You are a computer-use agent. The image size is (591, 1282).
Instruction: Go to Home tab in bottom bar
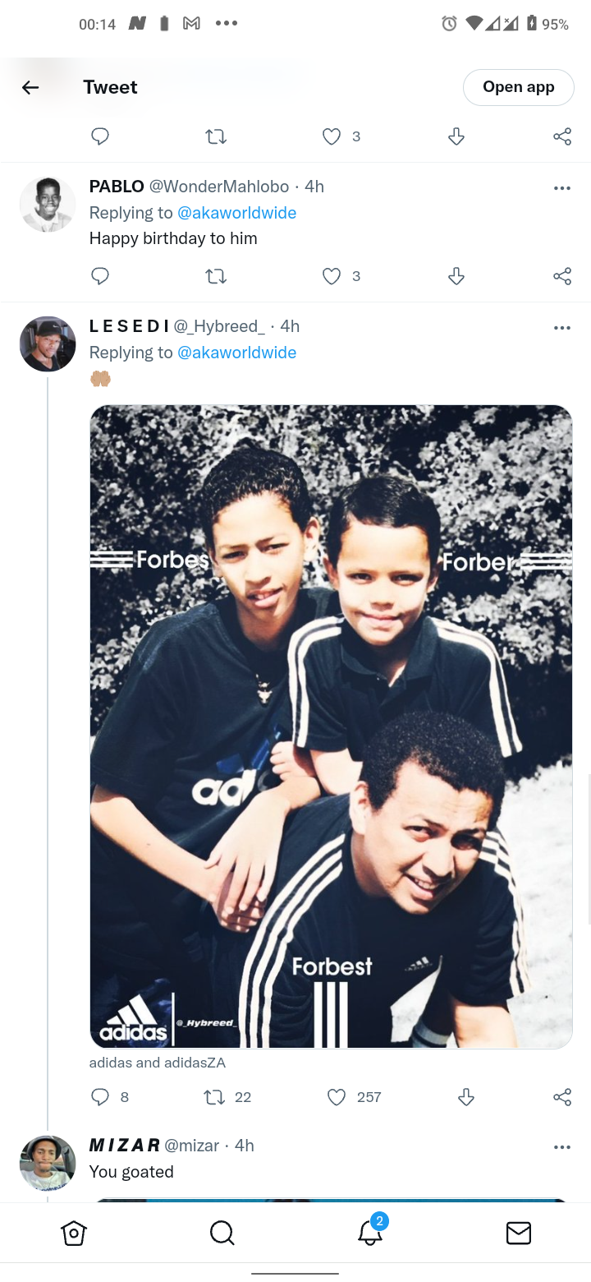[x=74, y=1233]
